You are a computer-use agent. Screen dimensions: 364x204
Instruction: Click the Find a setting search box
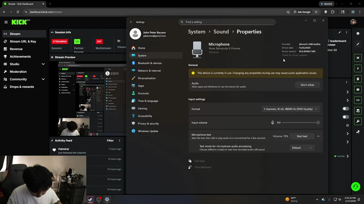(227, 22)
